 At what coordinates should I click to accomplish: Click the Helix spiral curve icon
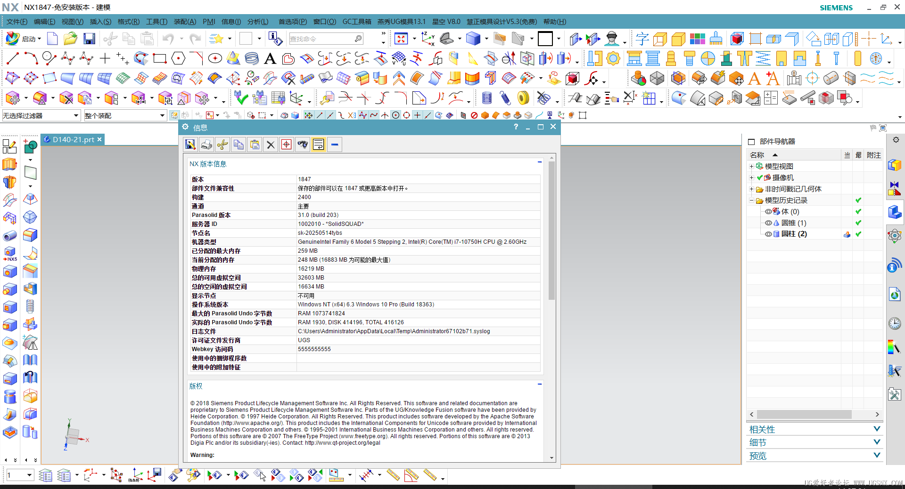tap(252, 58)
